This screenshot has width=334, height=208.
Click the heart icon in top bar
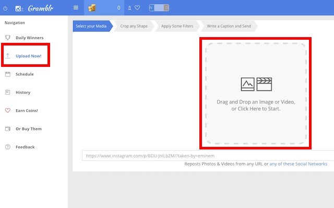137,8
